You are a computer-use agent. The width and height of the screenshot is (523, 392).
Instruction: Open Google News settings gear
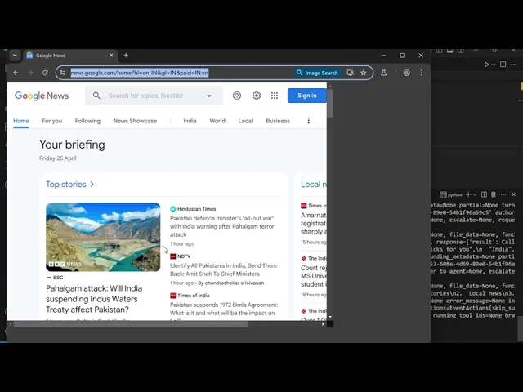click(x=256, y=96)
